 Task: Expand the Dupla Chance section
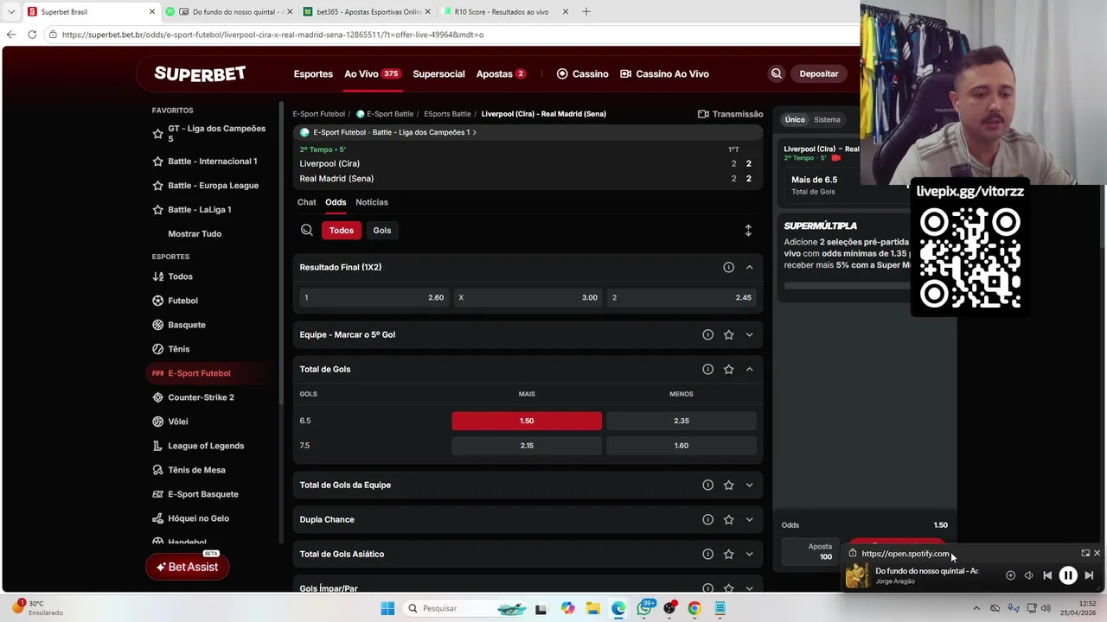click(749, 519)
